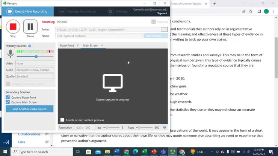This screenshot has height=156, width=278.
Task: Pause the Panopto recording
Action: (30, 27)
